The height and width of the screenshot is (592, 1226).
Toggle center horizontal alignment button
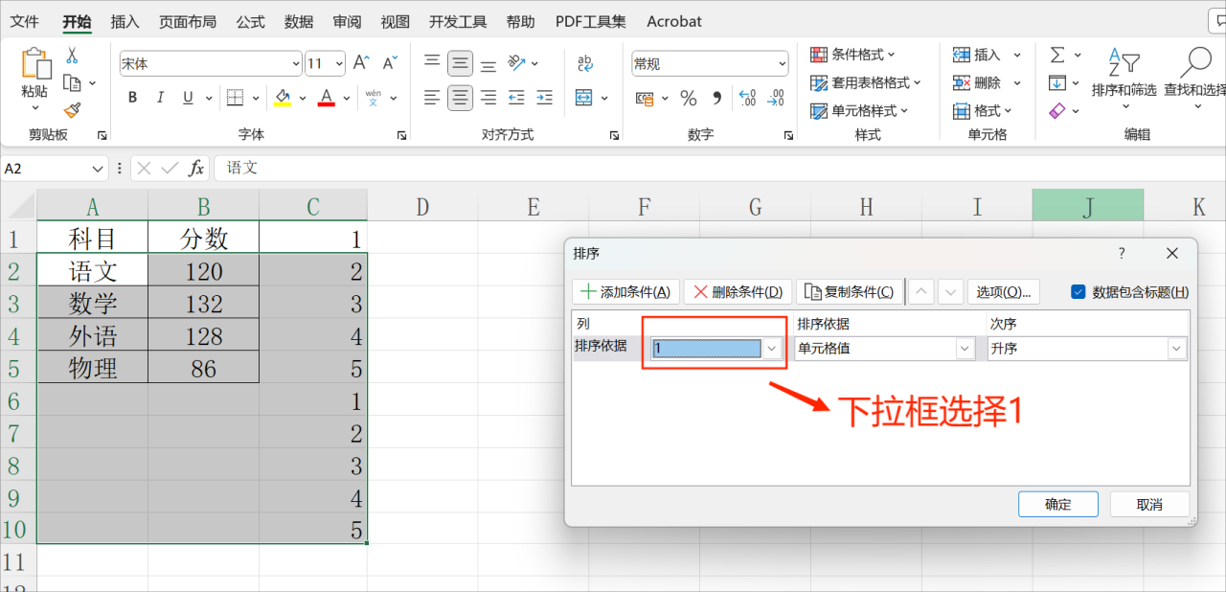(x=460, y=97)
